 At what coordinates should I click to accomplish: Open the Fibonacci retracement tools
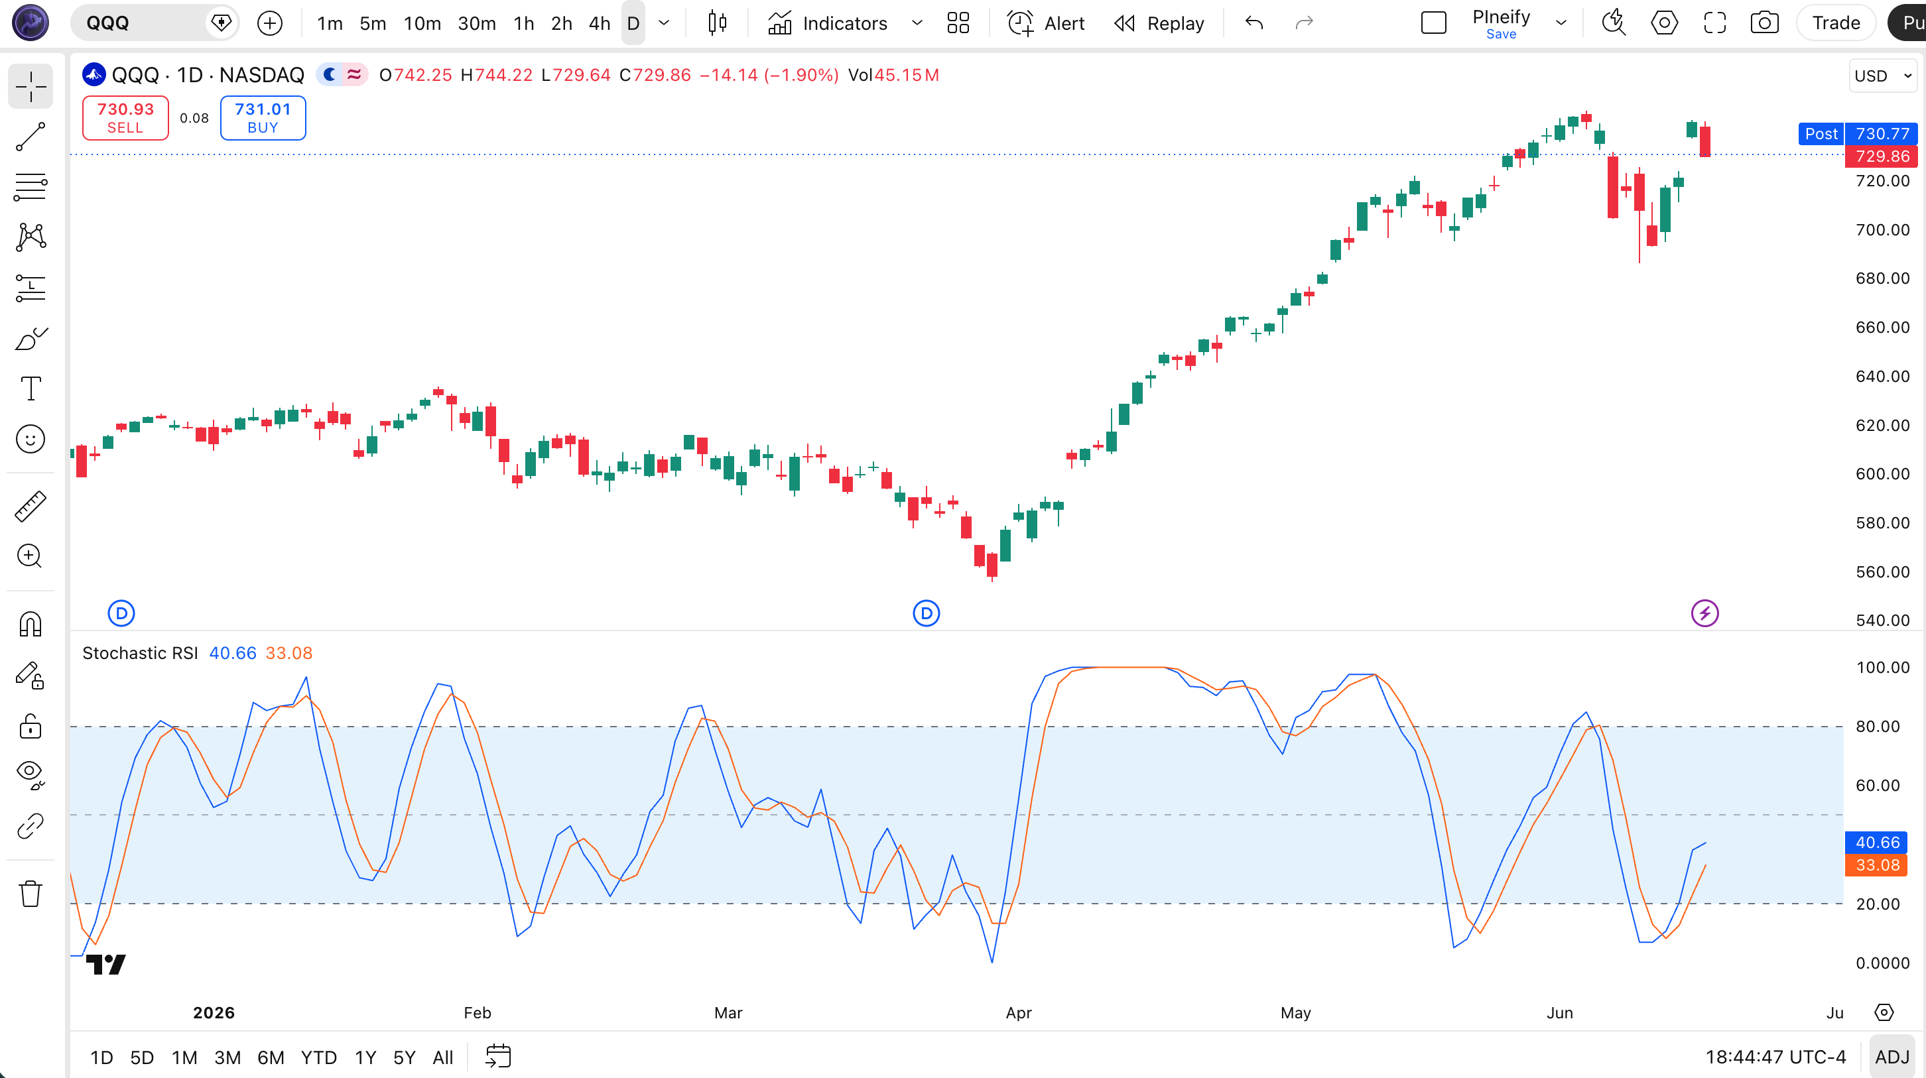pyautogui.click(x=31, y=187)
